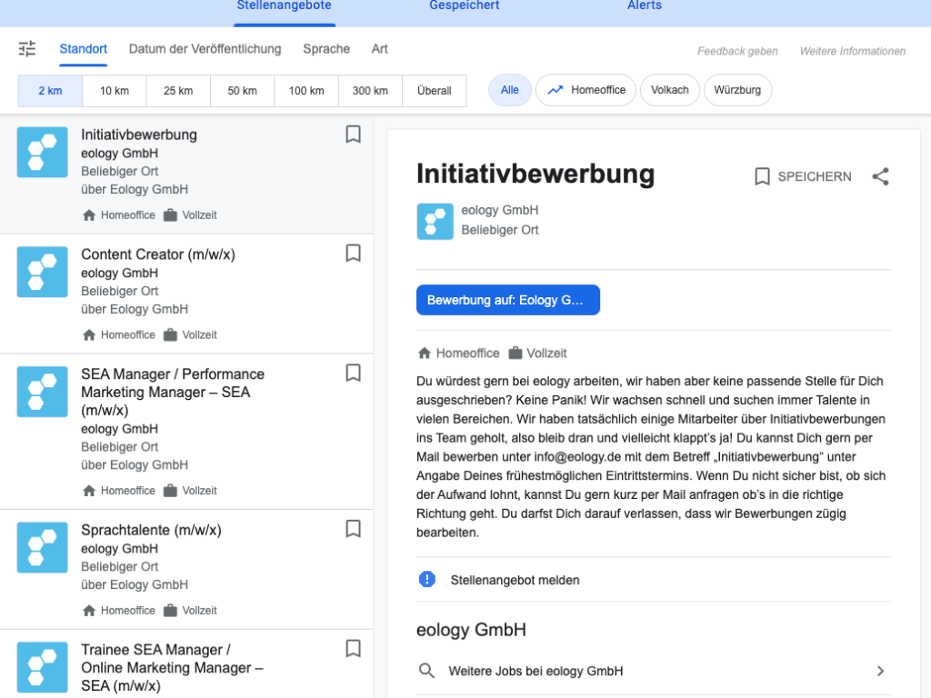The image size is (931, 698).
Task: Select the Volkach location chip
Action: pyautogui.click(x=670, y=90)
